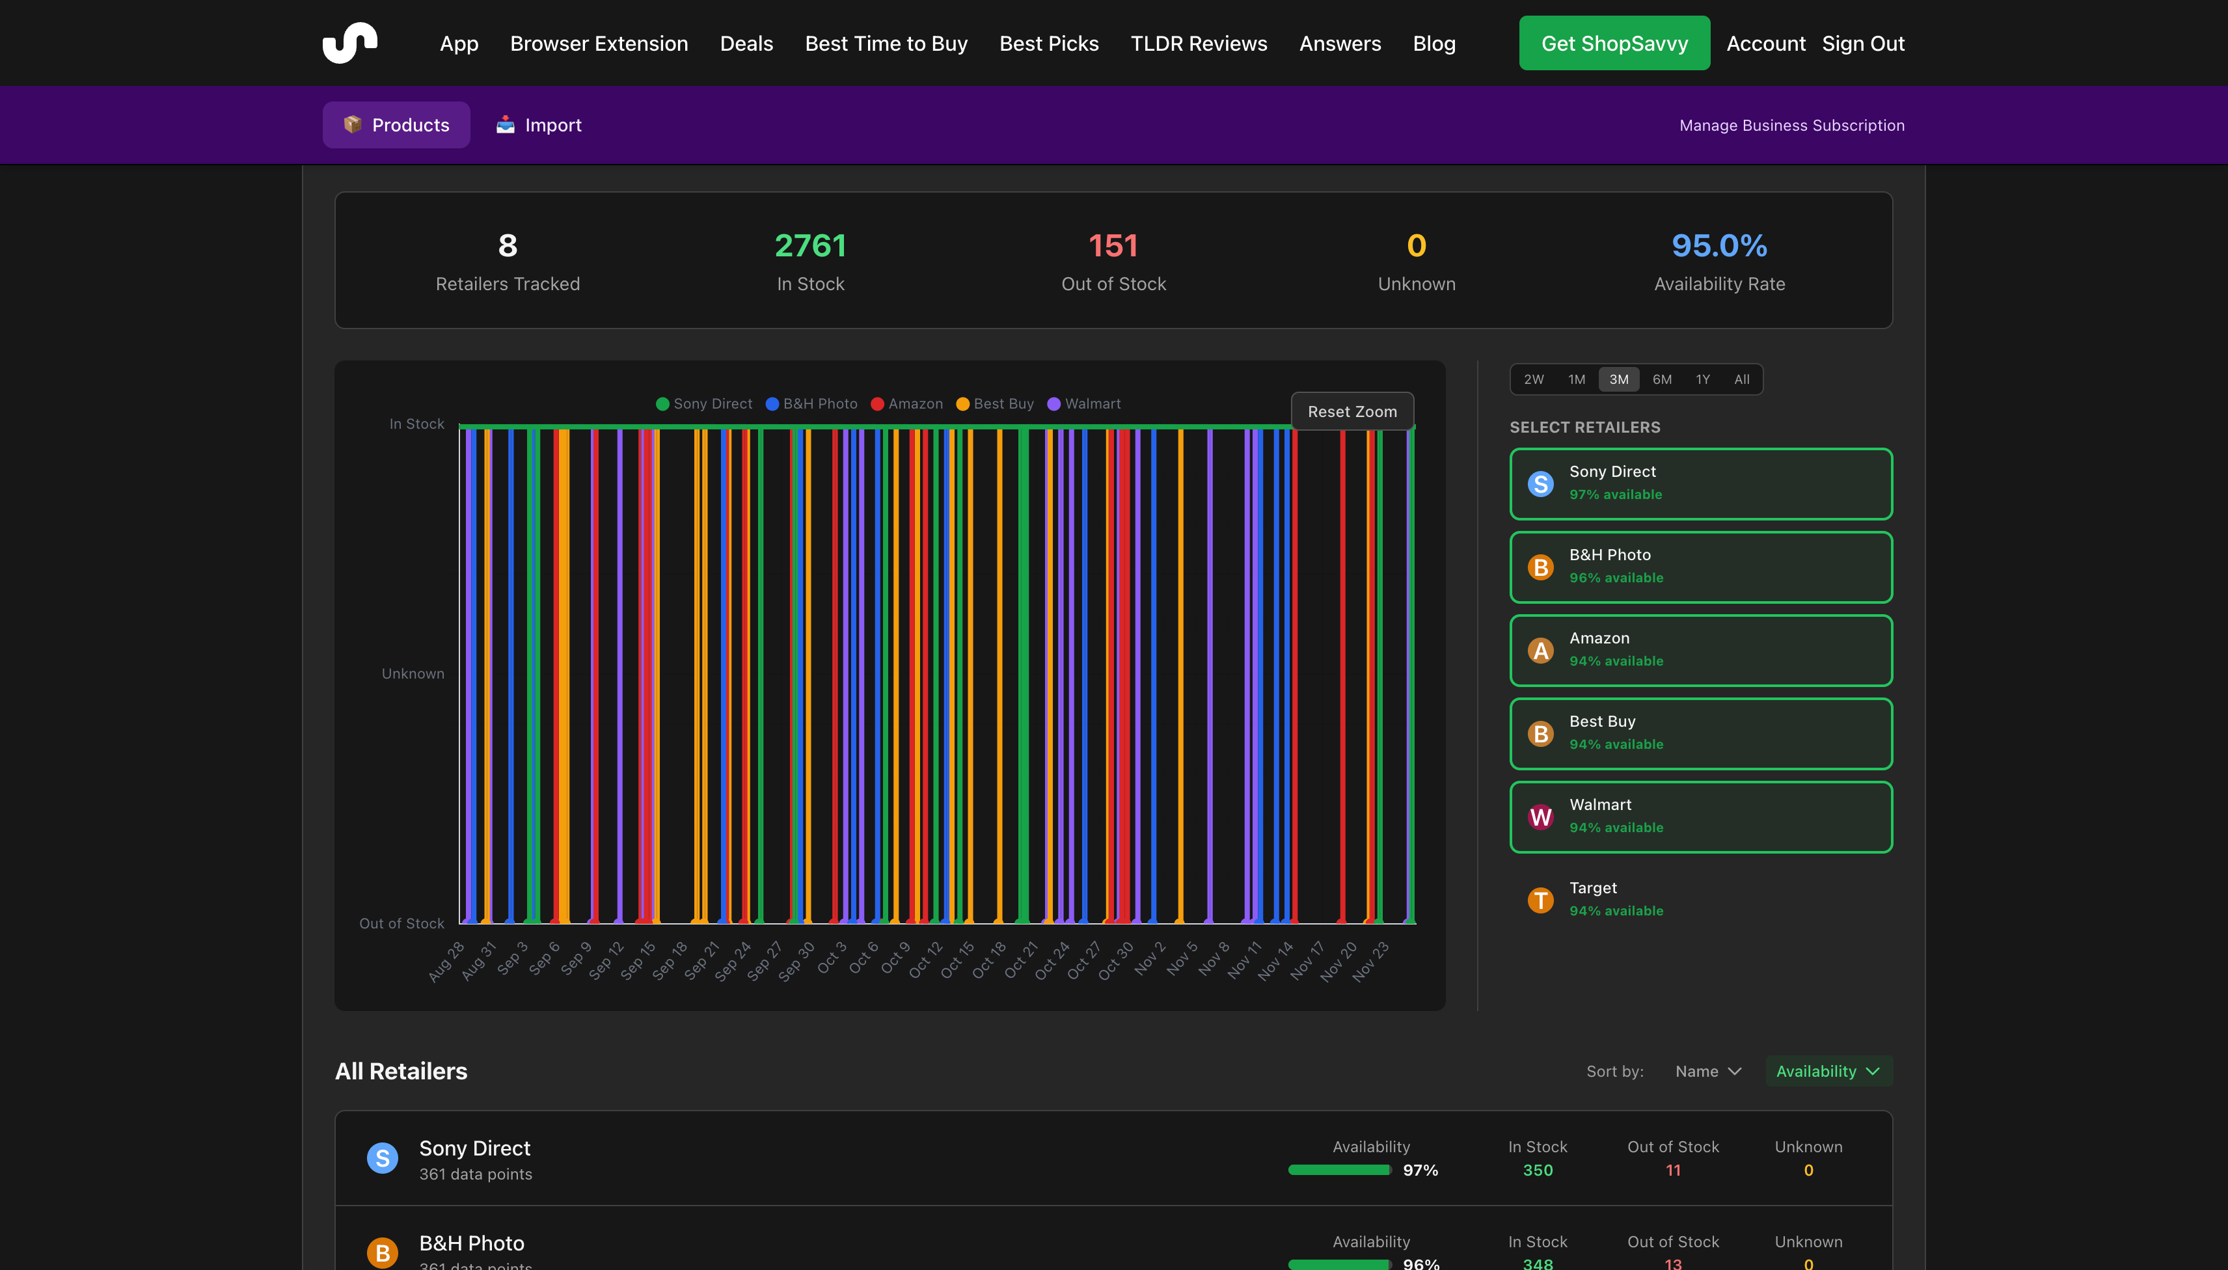Expand the Availability sort dropdown
This screenshot has width=2228, height=1270.
(1828, 1070)
